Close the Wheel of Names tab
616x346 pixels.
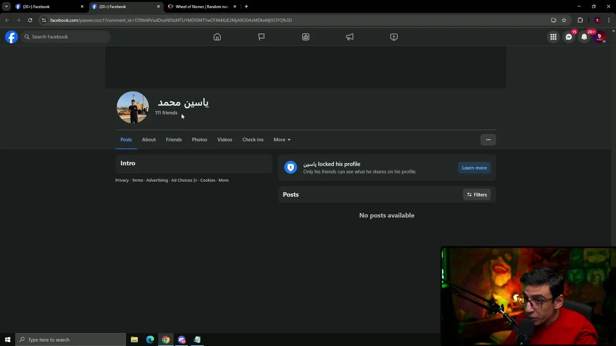click(235, 7)
